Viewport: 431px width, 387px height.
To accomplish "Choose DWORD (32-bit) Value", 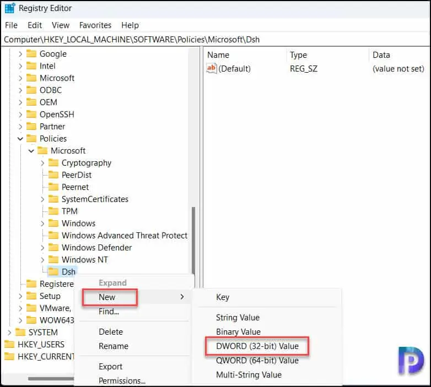I will point(257,346).
